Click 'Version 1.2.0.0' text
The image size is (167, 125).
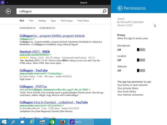point(125,25)
